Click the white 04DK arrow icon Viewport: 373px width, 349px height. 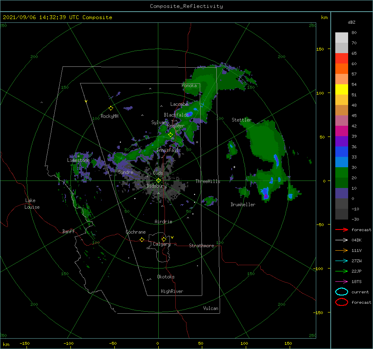click(342, 240)
